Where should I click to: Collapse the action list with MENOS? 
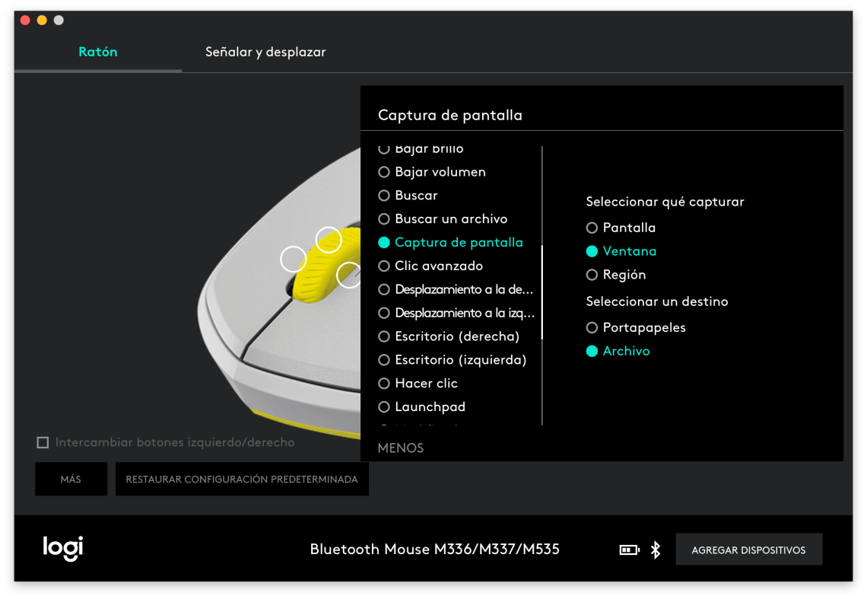[401, 448]
